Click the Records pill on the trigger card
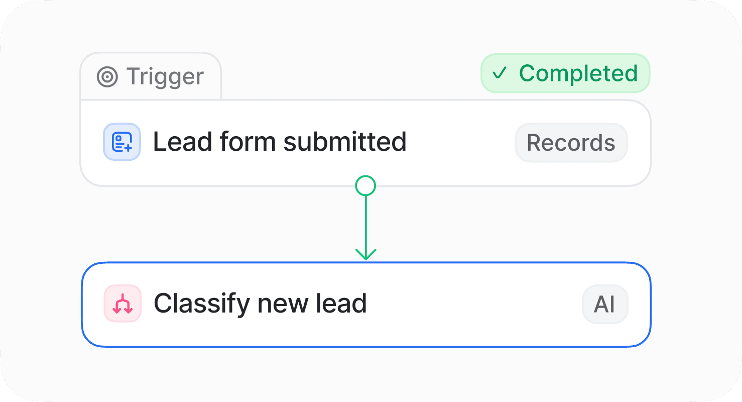This screenshot has height=402, width=742. coord(571,142)
